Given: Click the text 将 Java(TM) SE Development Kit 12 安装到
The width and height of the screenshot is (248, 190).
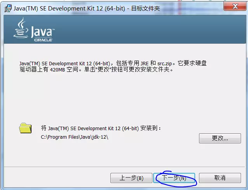Looking at the screenshot, I should 101,128.
